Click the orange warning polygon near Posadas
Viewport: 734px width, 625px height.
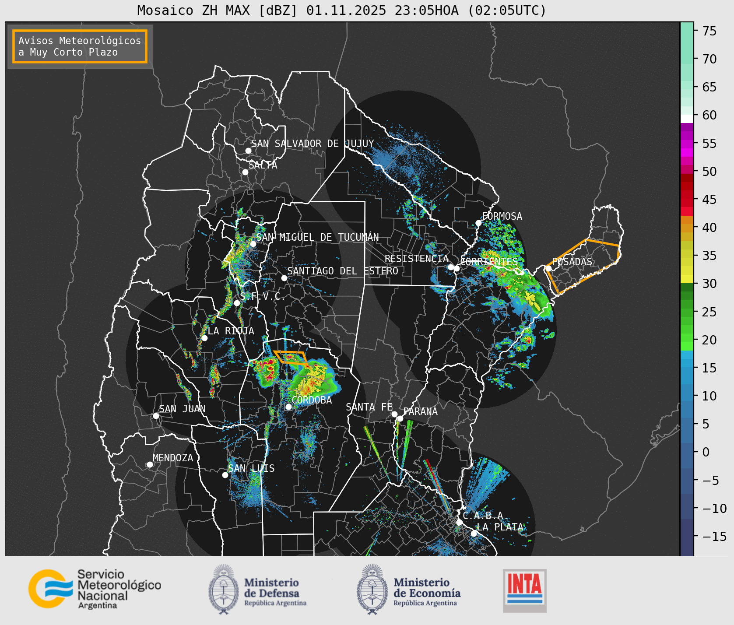point(582,267)
